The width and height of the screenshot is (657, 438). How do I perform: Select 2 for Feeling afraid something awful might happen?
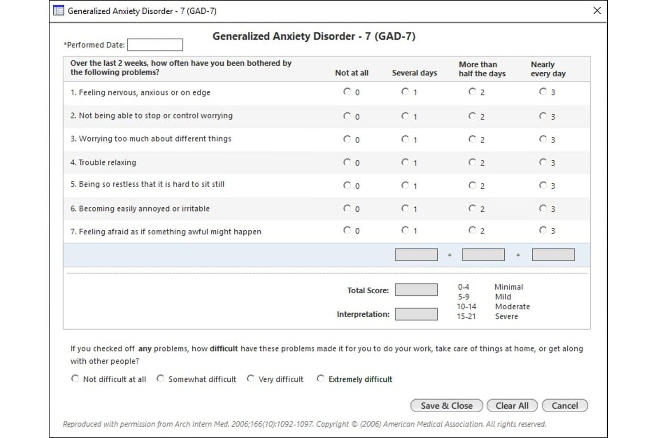click(472, 230)
